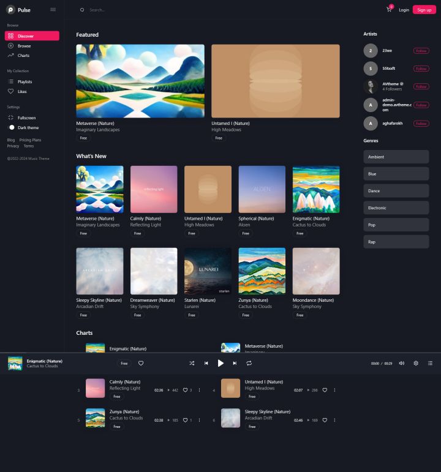This screenshot has width=441, height=472.
Task: Open Calmly (Nature) album cover
Action: (154, 189)
